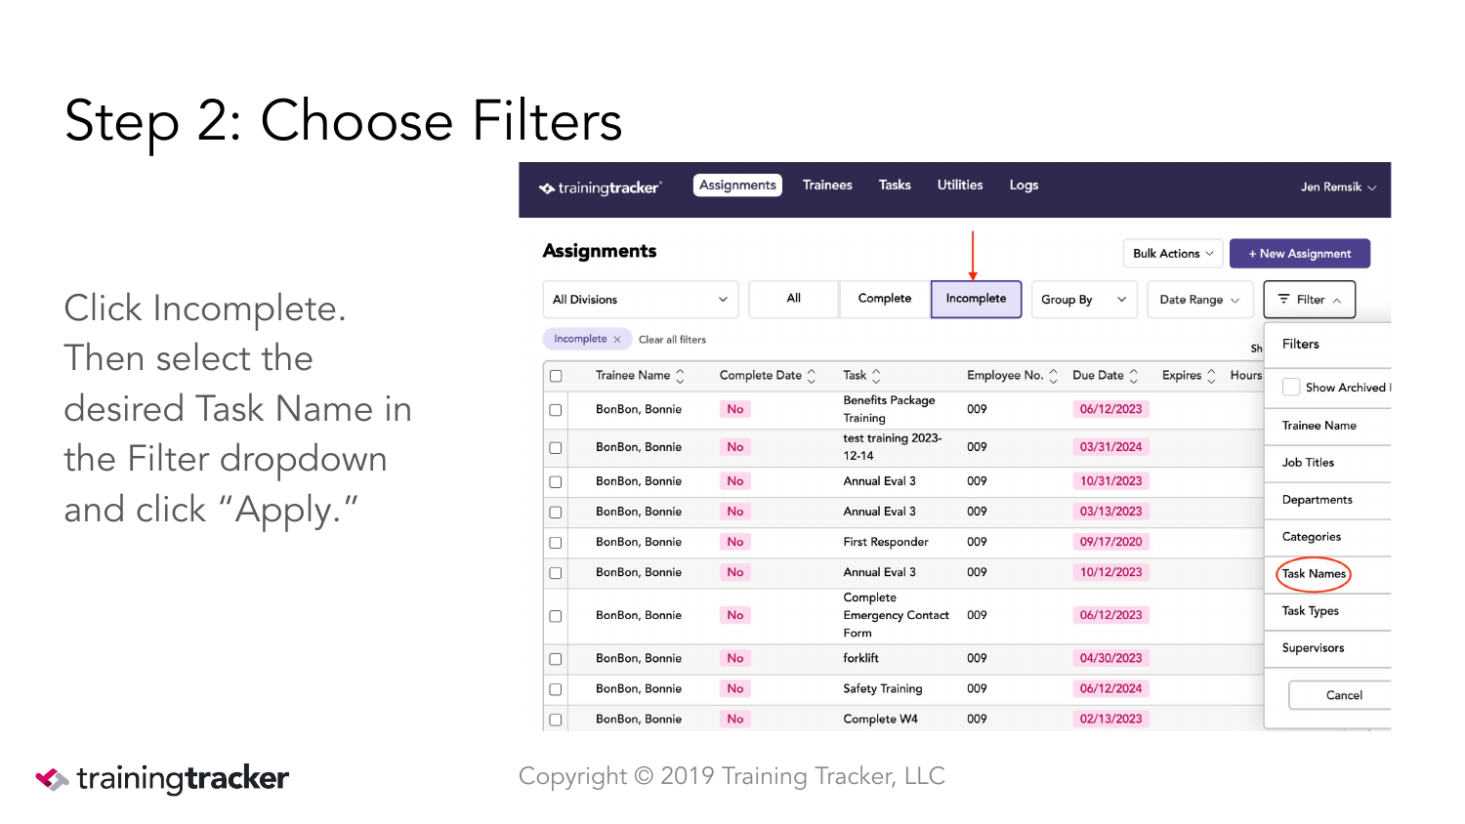The width and height of the screenshot is (1465, 824).
Task: Go to the Logs nav tab
Action: (x=1024, y=185)
